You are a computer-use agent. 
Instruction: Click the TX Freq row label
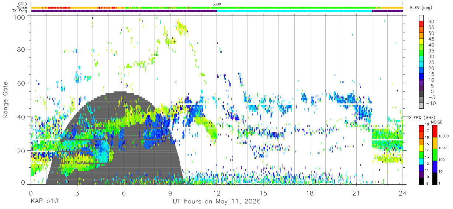20,11
